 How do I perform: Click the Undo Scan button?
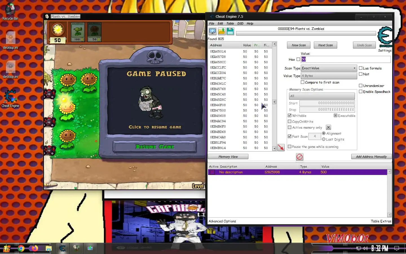pyautogui.click(x=364, y=45)
